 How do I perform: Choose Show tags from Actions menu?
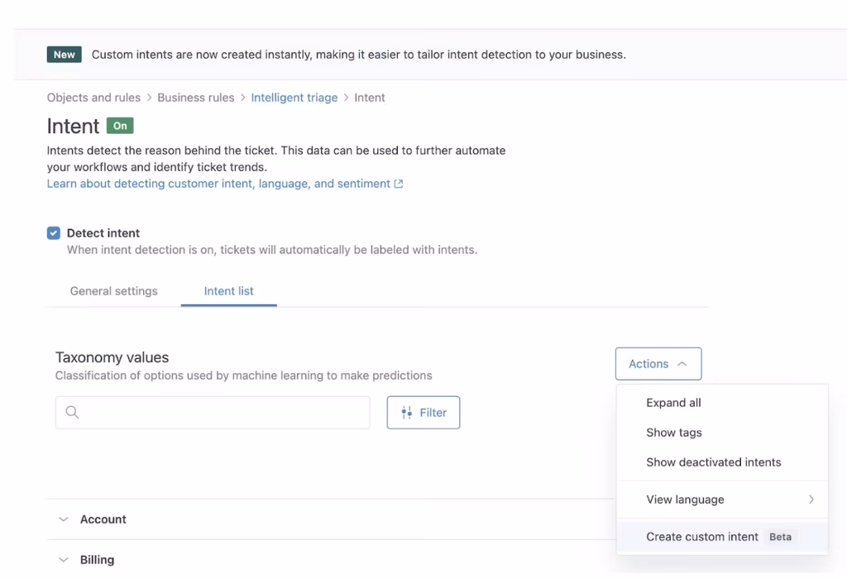722,432
